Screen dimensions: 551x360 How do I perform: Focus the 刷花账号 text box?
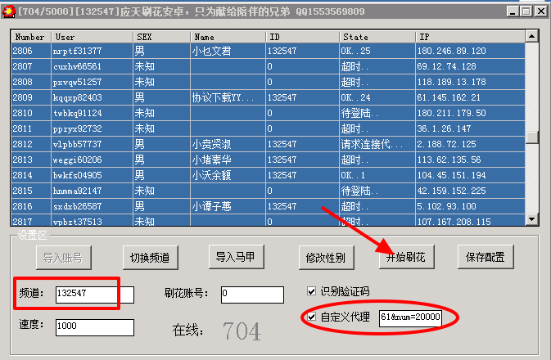tap(258, 294)
